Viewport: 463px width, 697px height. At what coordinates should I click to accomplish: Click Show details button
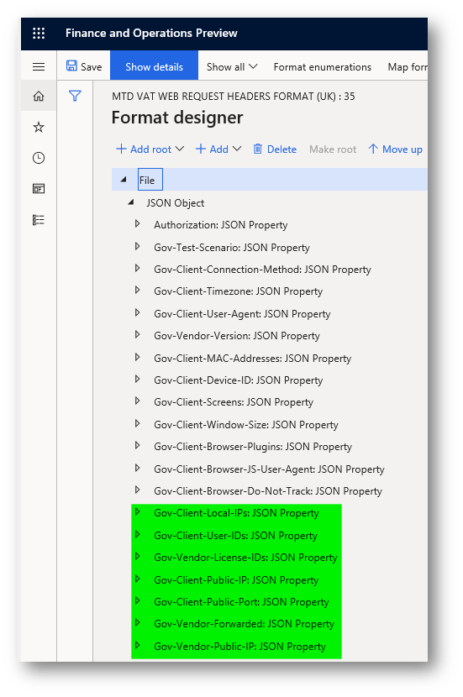tap(155, 66)
